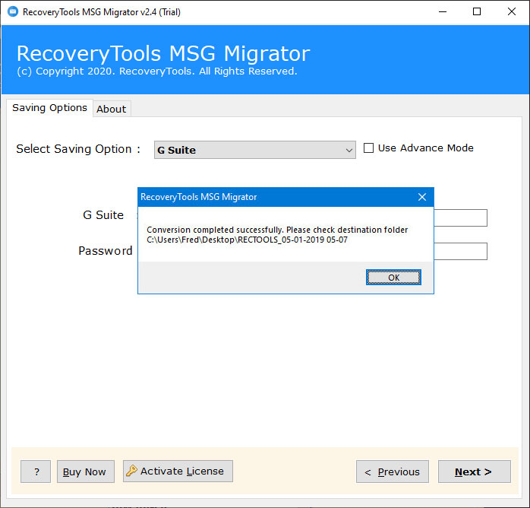This screenshot has height=508, width=530.
Task: Click the destination folder path text in dialog
Action: click(247, 240)
